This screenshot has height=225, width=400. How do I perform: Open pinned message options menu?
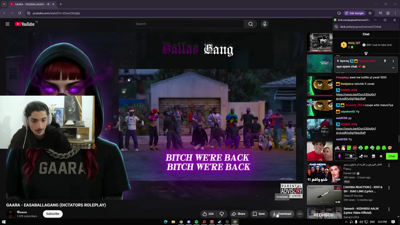click(393, 61)
